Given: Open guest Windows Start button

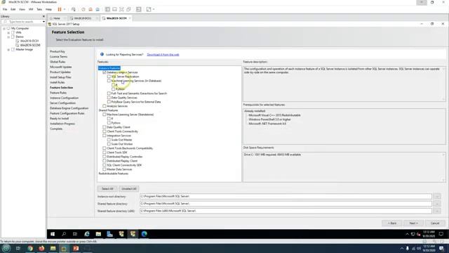Looking at the screenshot, I should coord(53,234).
